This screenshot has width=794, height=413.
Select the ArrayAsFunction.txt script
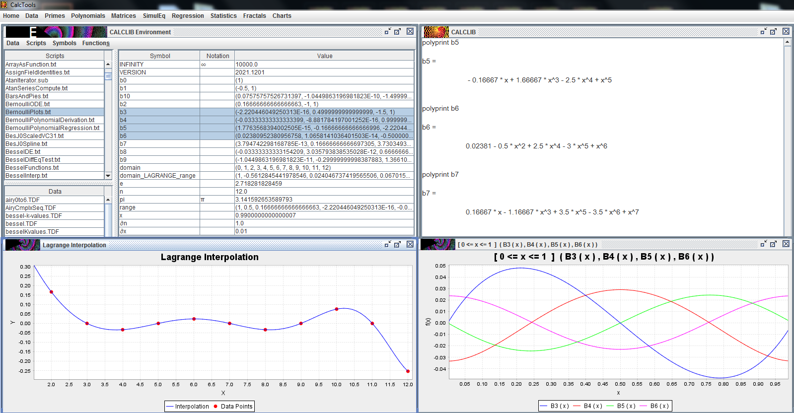[x=55, y=65]
